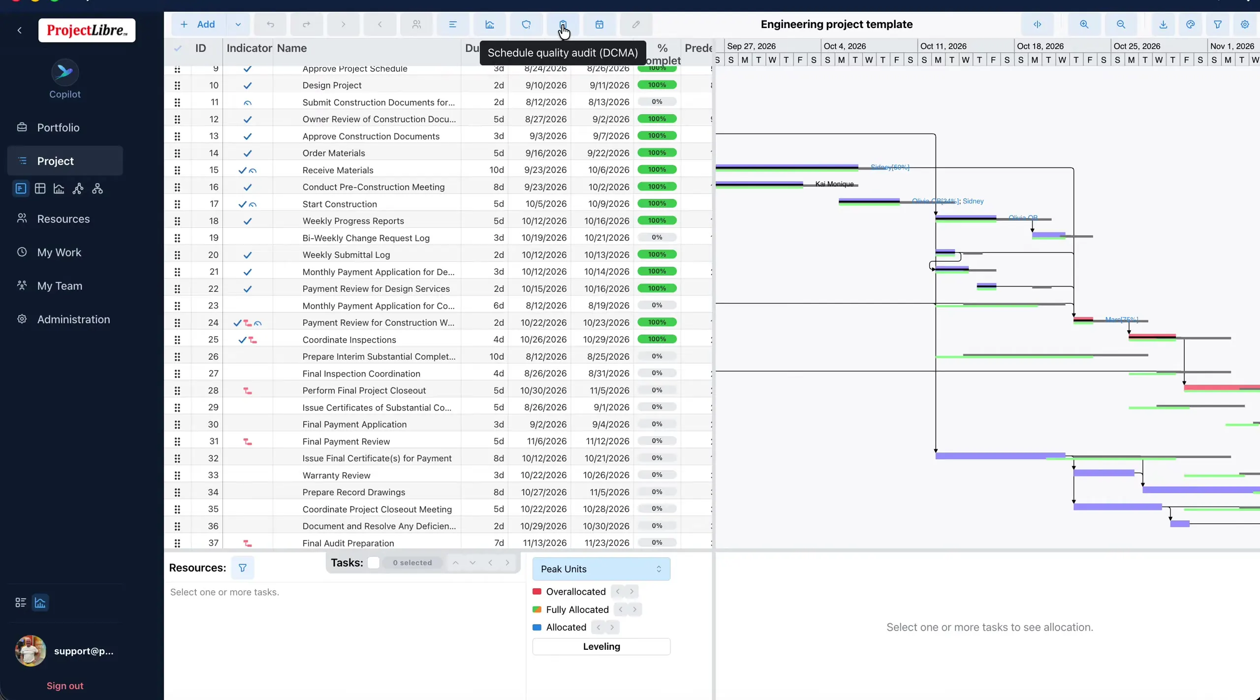
Task: Toggle the Tasks selection checkbox
Action: [374, 563]
